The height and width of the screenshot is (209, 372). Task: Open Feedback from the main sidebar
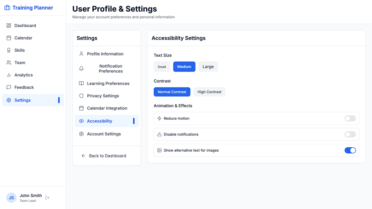[24, 88]
